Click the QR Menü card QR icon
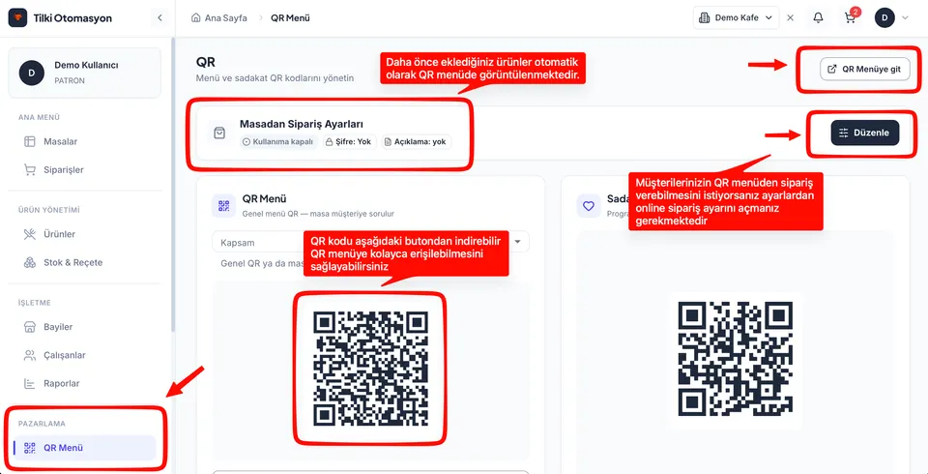Image resolution: width=928 pixels, height=474 pixels. click(x=223, y=206)
